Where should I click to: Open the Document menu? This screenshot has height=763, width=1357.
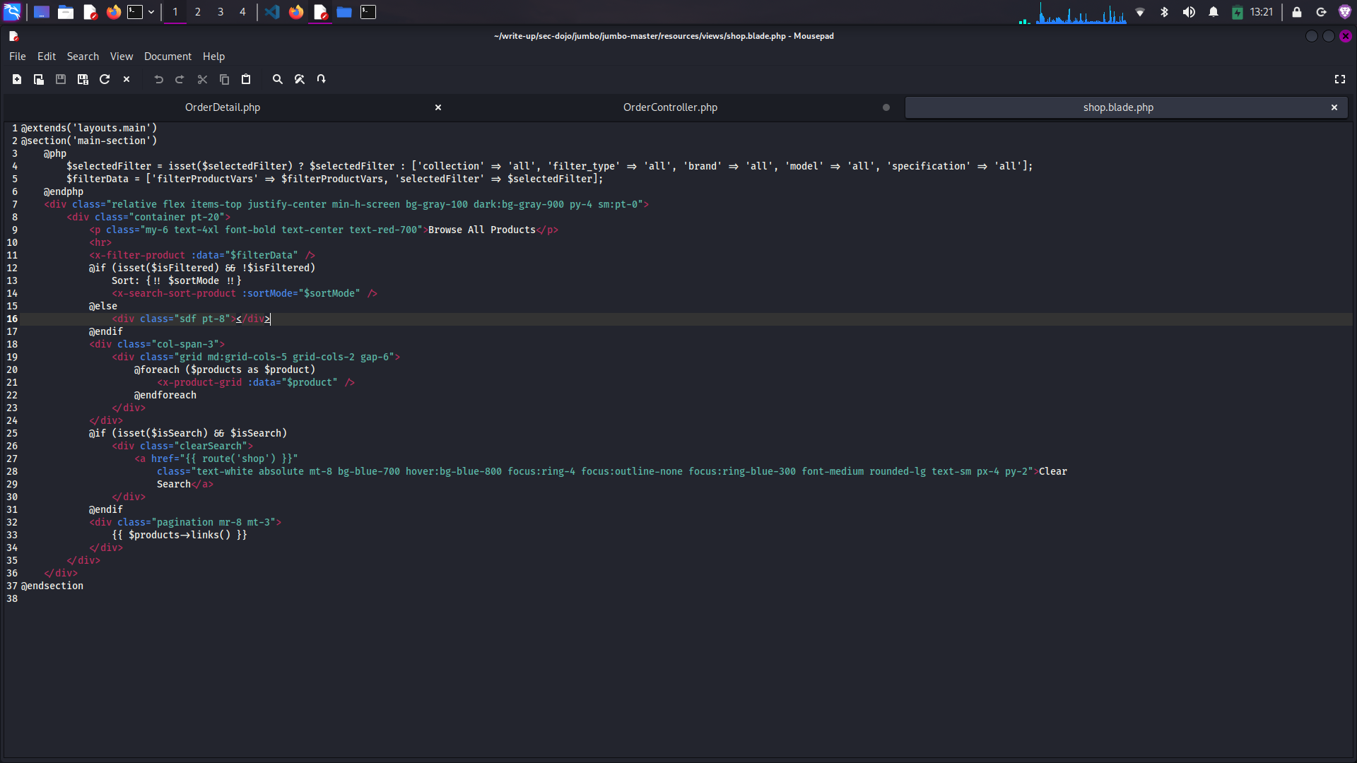(168, 57)
